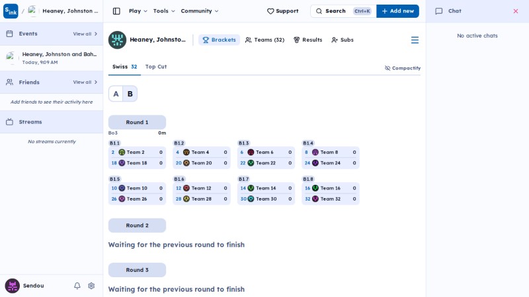Open settings gear icon
This screenshot has width=529, height=297.
tap(91, 286)
